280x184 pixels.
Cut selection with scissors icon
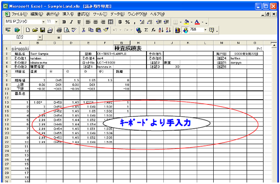click(84, 30)
